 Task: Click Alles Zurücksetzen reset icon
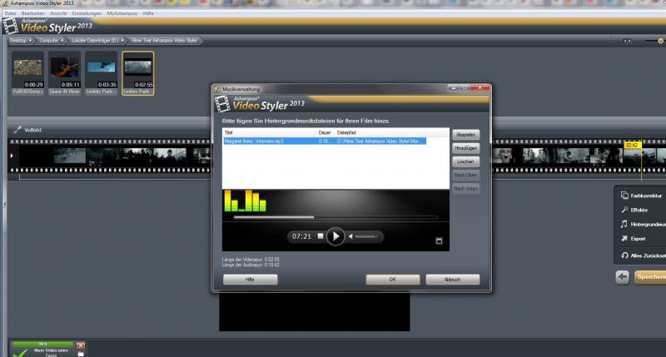625,255
